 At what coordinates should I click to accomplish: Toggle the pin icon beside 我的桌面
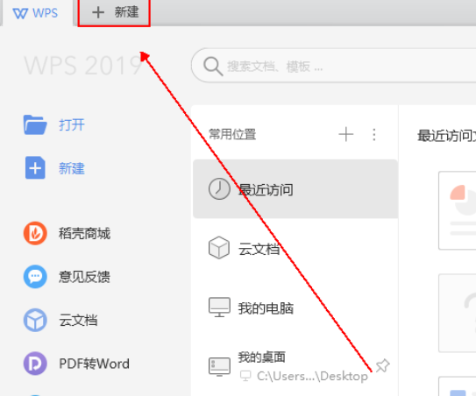click(x=382, y=365)
